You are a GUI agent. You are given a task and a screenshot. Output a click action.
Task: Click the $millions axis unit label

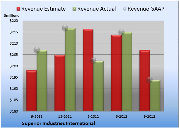11,15
